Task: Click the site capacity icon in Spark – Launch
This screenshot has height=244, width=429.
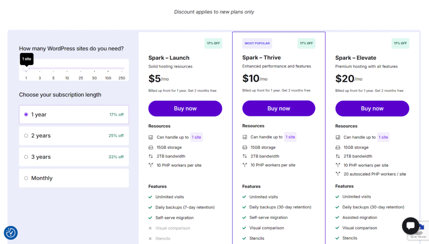Action: point(151,137)
